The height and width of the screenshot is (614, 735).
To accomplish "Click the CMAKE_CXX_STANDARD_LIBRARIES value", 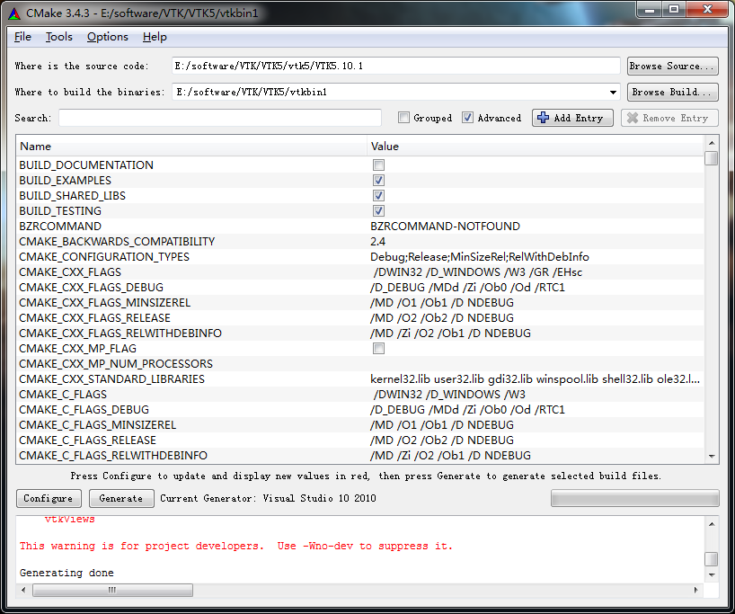I will [x=535, y=379].
